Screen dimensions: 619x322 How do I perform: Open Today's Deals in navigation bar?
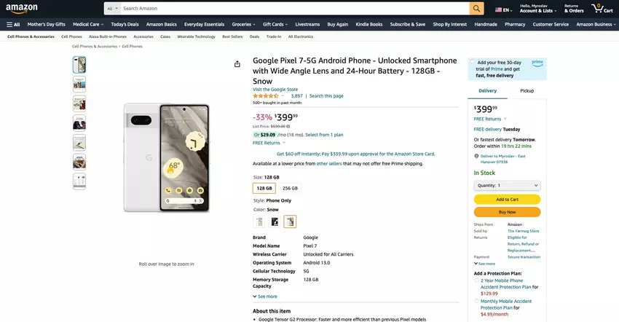125,24
